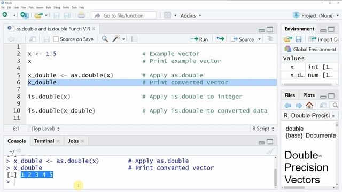Save the workspace in the Environment pane
Viewport: 342px width, 192px height.
(x=298, y=39)
